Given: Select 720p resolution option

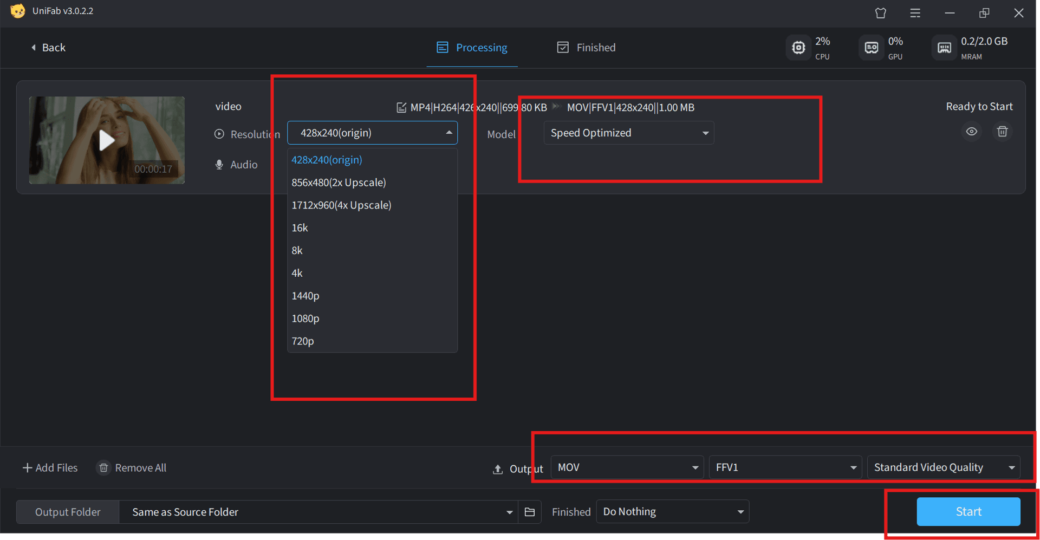Looking at the screenshot, I should click(x=372, y=341).
